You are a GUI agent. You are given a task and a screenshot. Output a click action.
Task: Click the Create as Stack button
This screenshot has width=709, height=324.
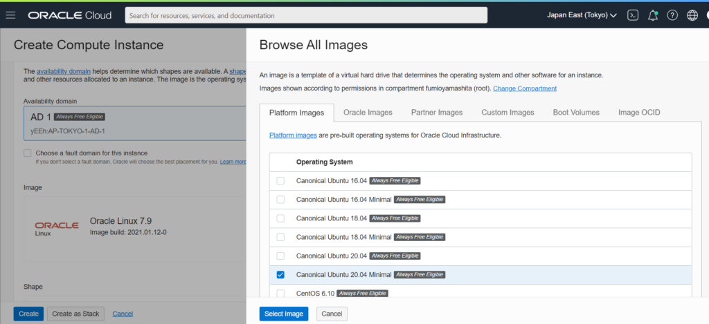76,314
